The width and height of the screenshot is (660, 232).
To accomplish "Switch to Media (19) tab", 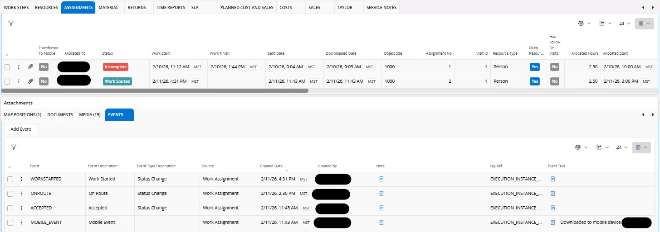I will 90,115.
